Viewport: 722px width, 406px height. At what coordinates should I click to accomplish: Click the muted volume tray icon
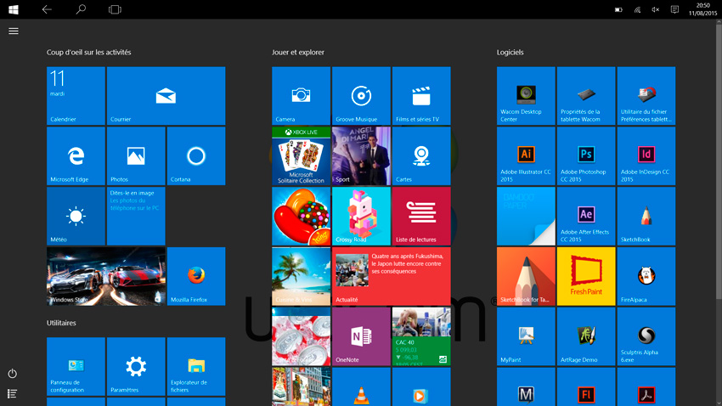(656, 9)
